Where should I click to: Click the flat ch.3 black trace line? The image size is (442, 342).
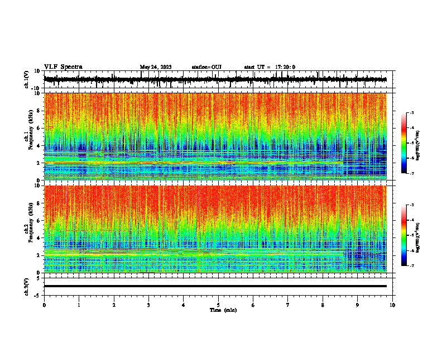[215, 286]
